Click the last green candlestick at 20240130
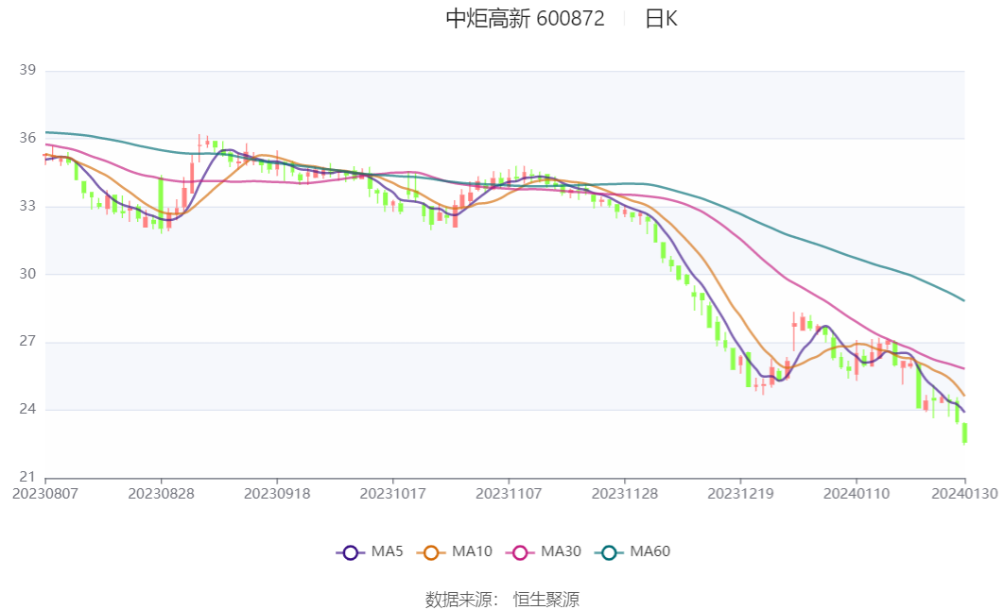Viewport: 1004px width, 610px height. [x=964, y=432]
